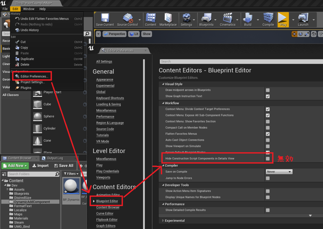The height and width of the screenshot is (229, 323).
Task: Expand the Assets folder in tree
Action: point(8,189)
